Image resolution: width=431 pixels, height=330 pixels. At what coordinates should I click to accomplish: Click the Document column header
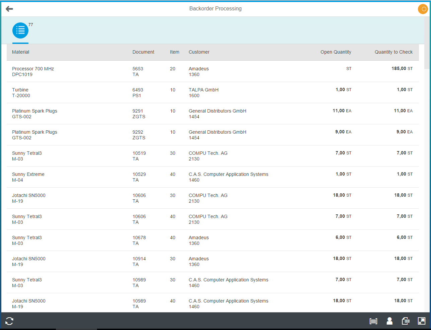click(x=143, y=52)
